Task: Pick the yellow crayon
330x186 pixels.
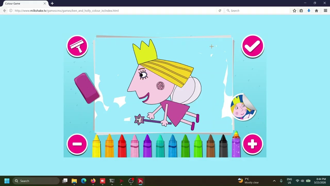Action: point(96,146)
